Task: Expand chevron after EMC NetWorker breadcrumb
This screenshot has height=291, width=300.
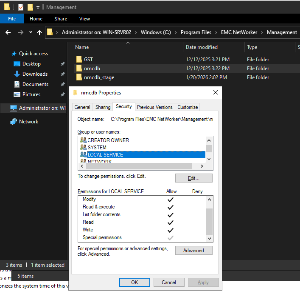Action: click(262, 32)
